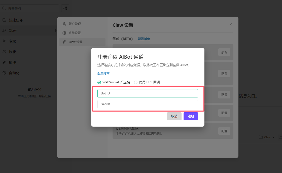Open the 配置指南 link beside 集成 (BETA)
This screenshot has height=173, width=282.
coord(144,39)
